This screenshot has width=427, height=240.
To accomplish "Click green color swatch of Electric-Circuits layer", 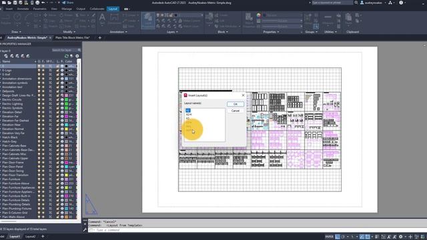I will click(x=66, y=100).
